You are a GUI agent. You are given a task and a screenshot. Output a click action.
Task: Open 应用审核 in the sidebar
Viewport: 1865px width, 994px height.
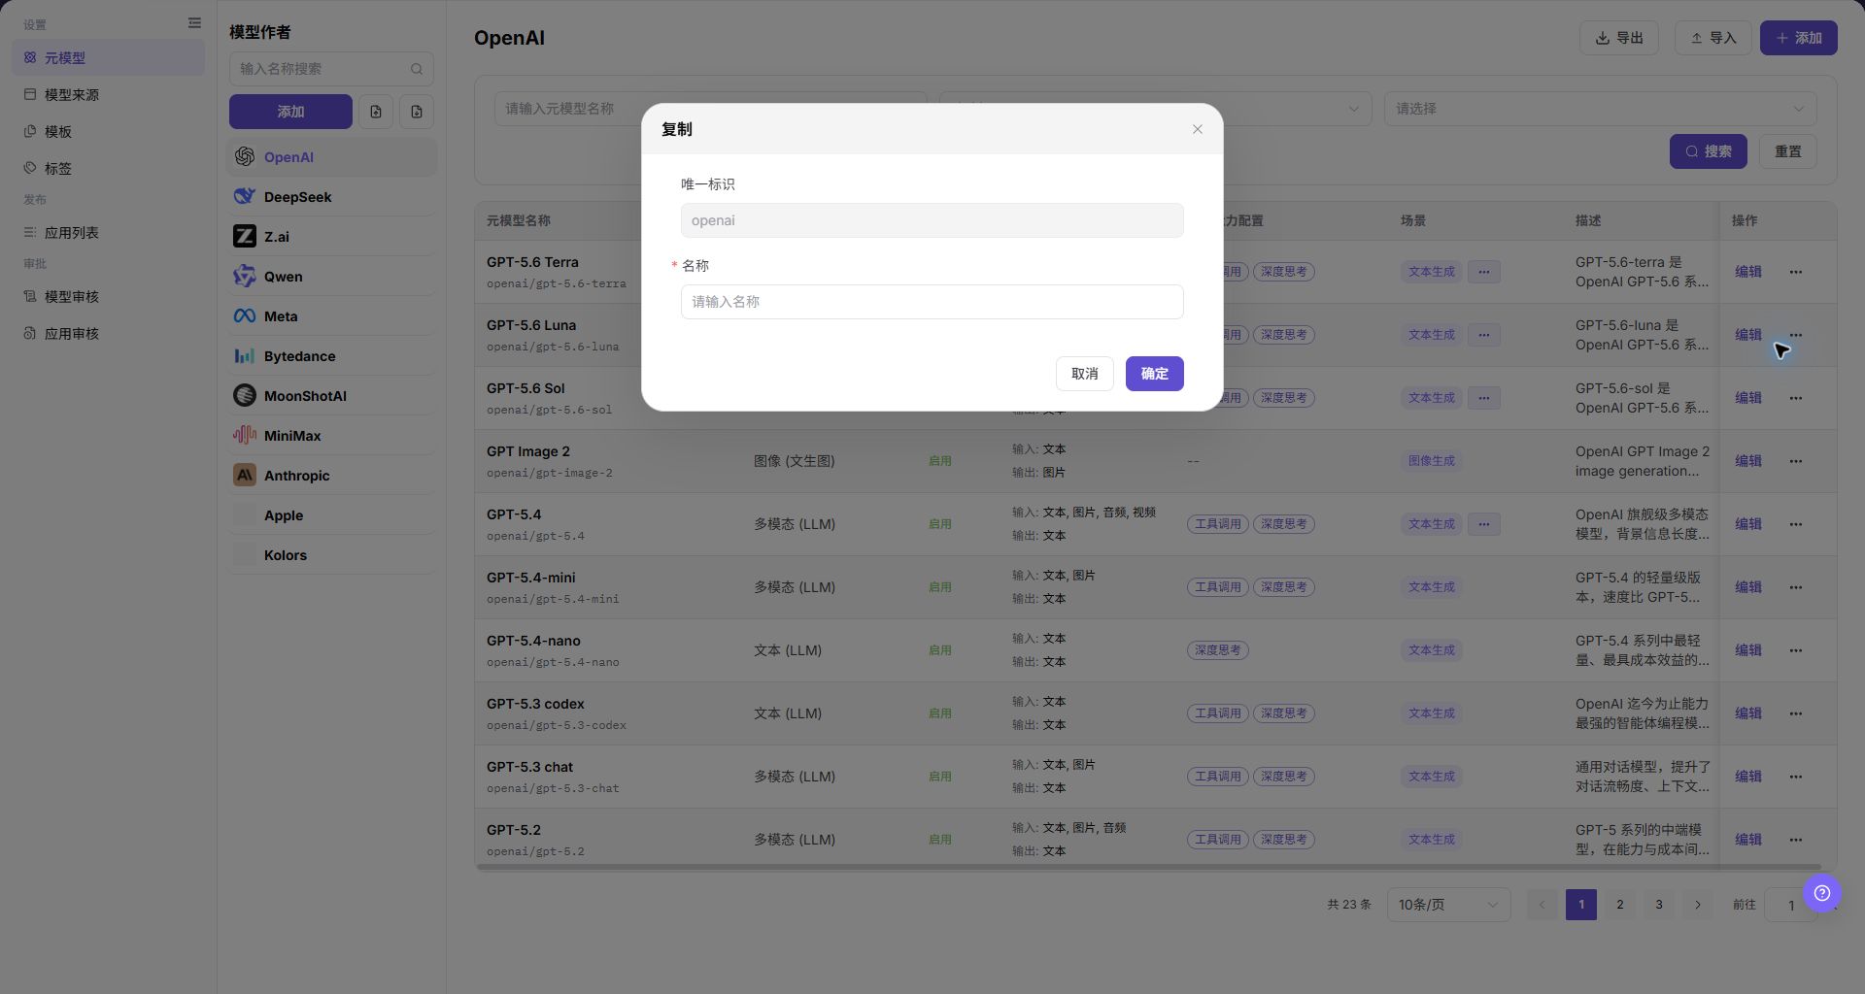coord(108,334)
